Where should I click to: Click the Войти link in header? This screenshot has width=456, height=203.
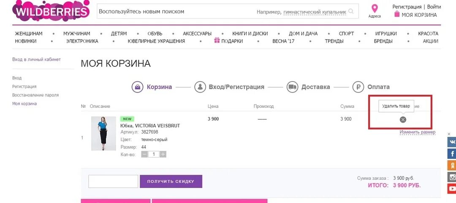coord(434,7)
